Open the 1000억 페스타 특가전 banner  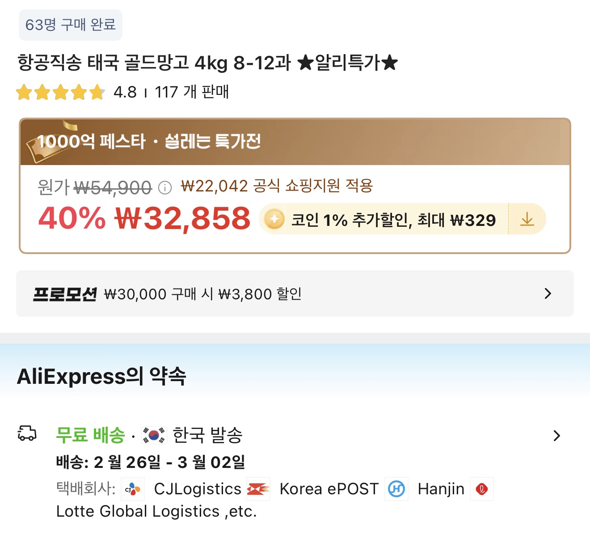click(295, 142)
